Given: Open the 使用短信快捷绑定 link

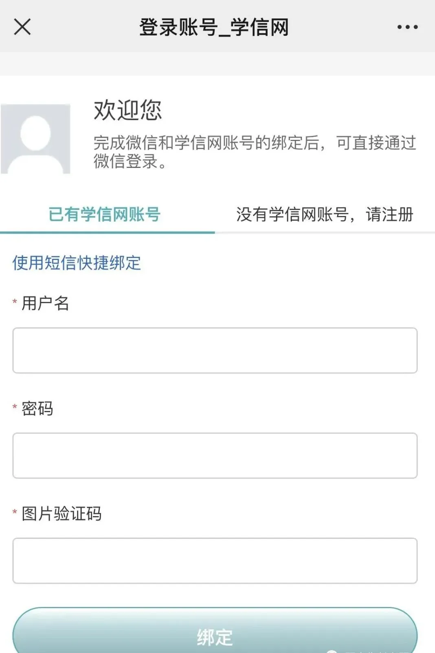Looking at the screenshot, I should 77,263.
